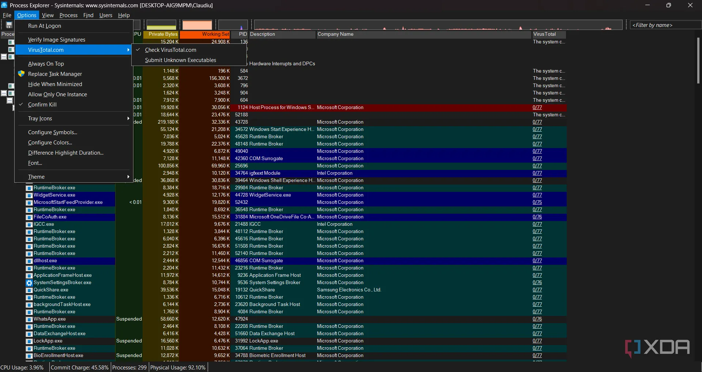Click the SystemSettingsBroker.exe gear icon
702x372 pixels.
tap(29, 283)
